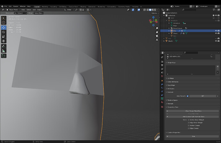Open Scene properties tab

point(162,72)
